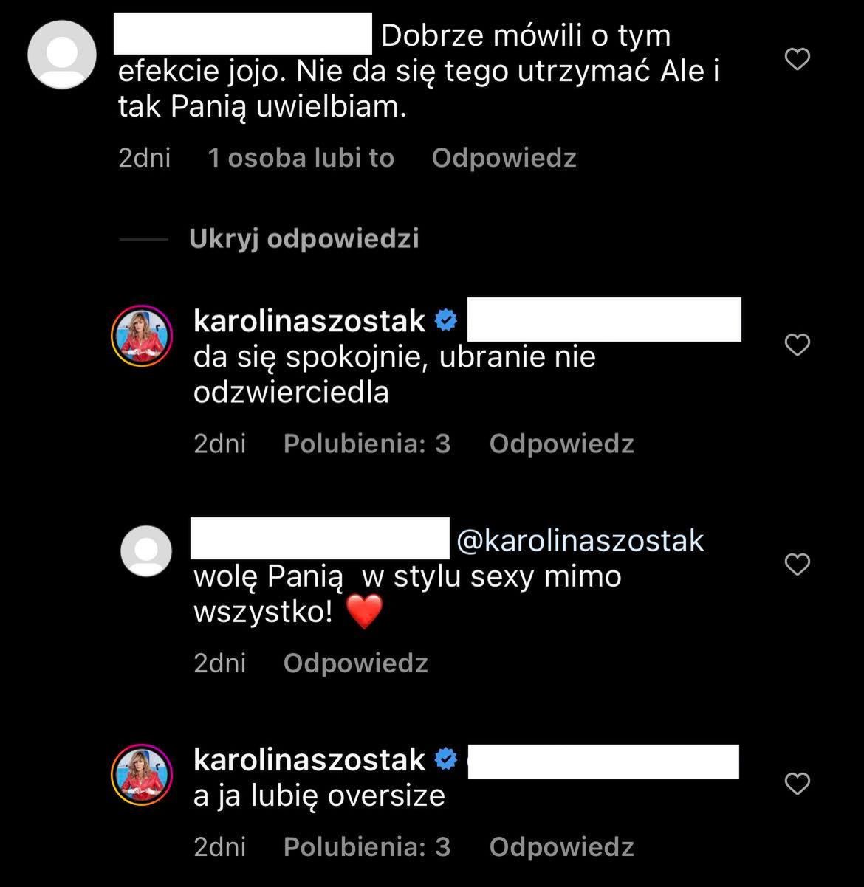Click the @karolinaszostak mention link

[x=580, y=540]
